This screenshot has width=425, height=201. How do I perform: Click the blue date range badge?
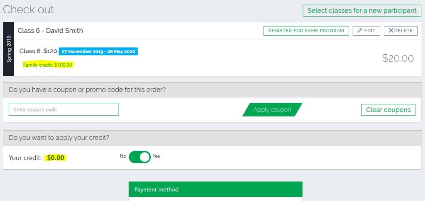pos(98,51)
